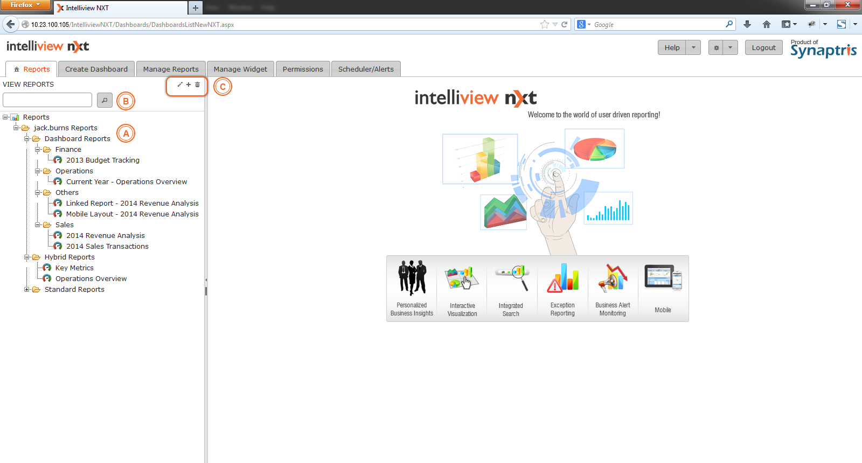Viewport: 862px width, 463px height.
Task: Open the 2014 Revenue Analysis report under Sales
Action: [106, 235]
